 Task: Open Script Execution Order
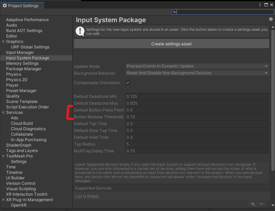tap(27, 107)
